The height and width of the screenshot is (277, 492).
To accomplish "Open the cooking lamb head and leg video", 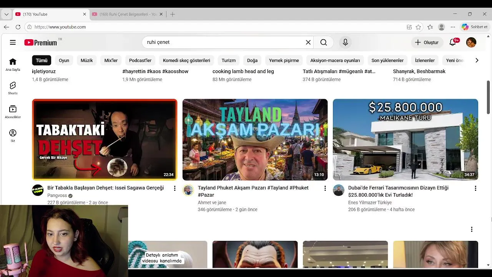I will pos(243,71).
